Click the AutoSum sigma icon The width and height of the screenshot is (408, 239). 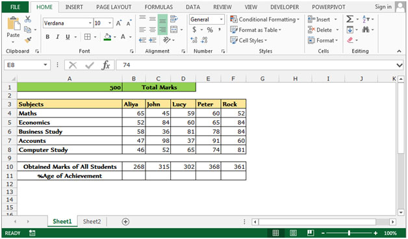click(x=350, y=19)
